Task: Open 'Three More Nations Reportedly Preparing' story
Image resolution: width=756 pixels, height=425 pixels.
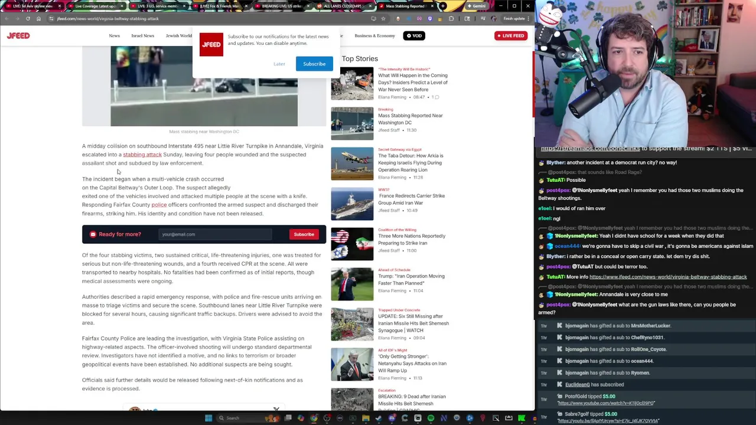Action: pyautogui.click(x=412, y=240)
